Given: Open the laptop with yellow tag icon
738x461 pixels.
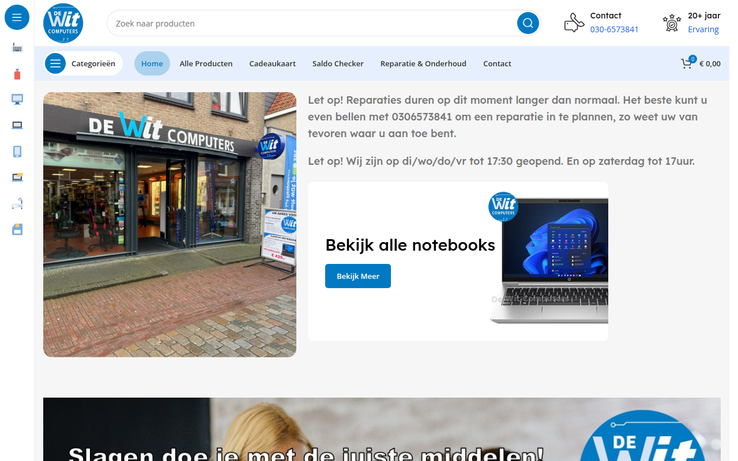Looking at the screenshot, I should [x=17, y=177].
